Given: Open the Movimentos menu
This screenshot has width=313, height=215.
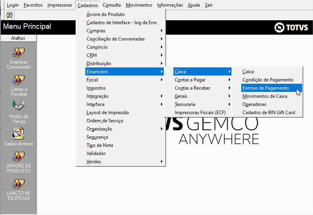Looking at the screenshot, I should pos(139,5).
